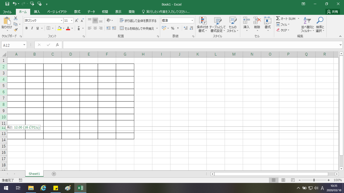Click the Cut scissors icon
This screenshot has height=193, width=344.
pos(16,18)
